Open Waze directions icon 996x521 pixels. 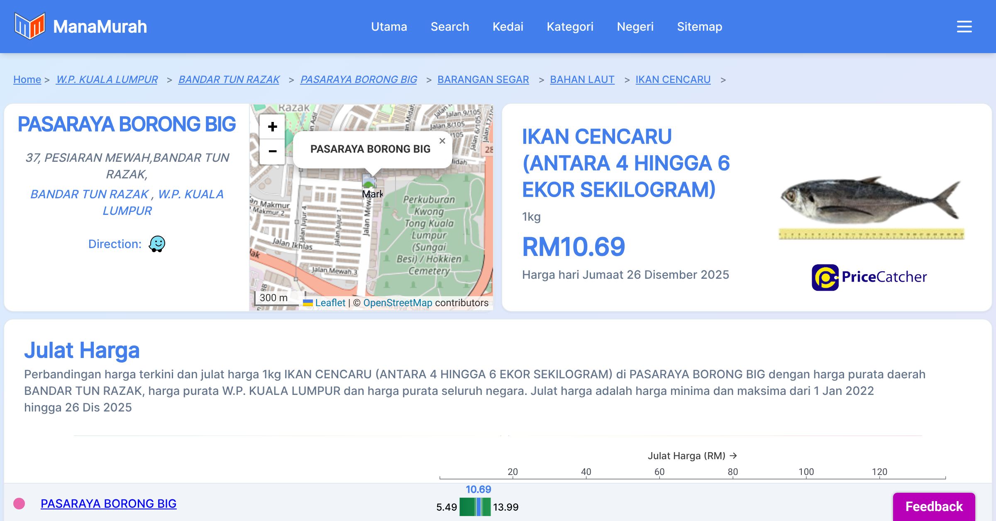pyautogui.click(x=157, y=244)
